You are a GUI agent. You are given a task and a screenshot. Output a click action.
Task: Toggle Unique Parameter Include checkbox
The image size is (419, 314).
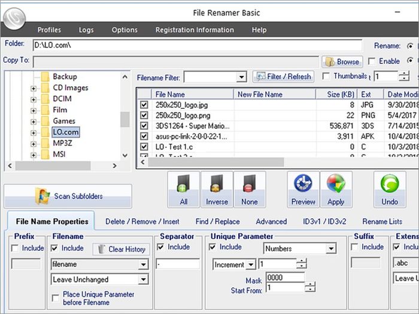[212, 247]
